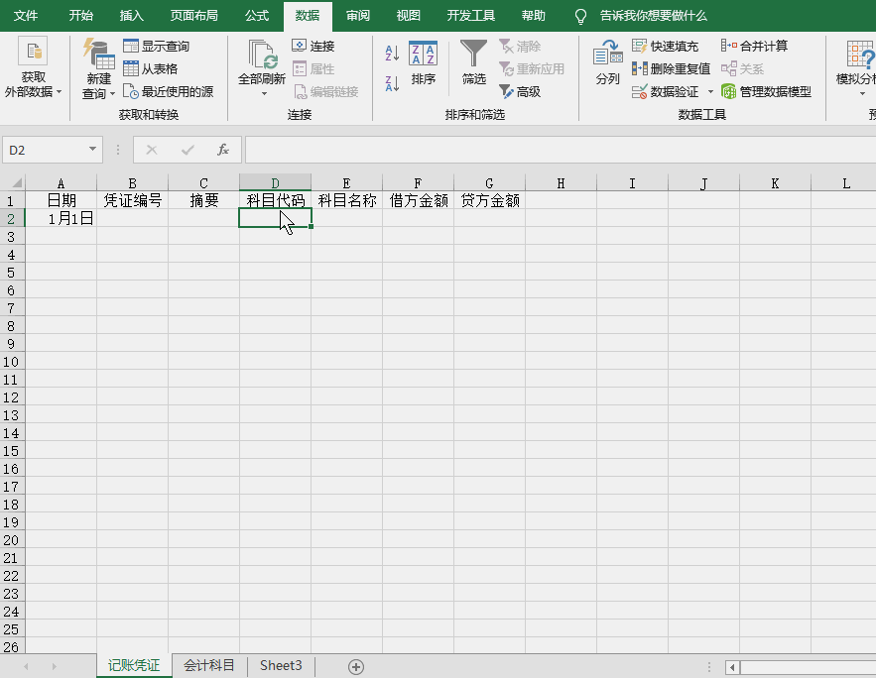Click the formula bar cancel X icon

(x=152, y=150)
